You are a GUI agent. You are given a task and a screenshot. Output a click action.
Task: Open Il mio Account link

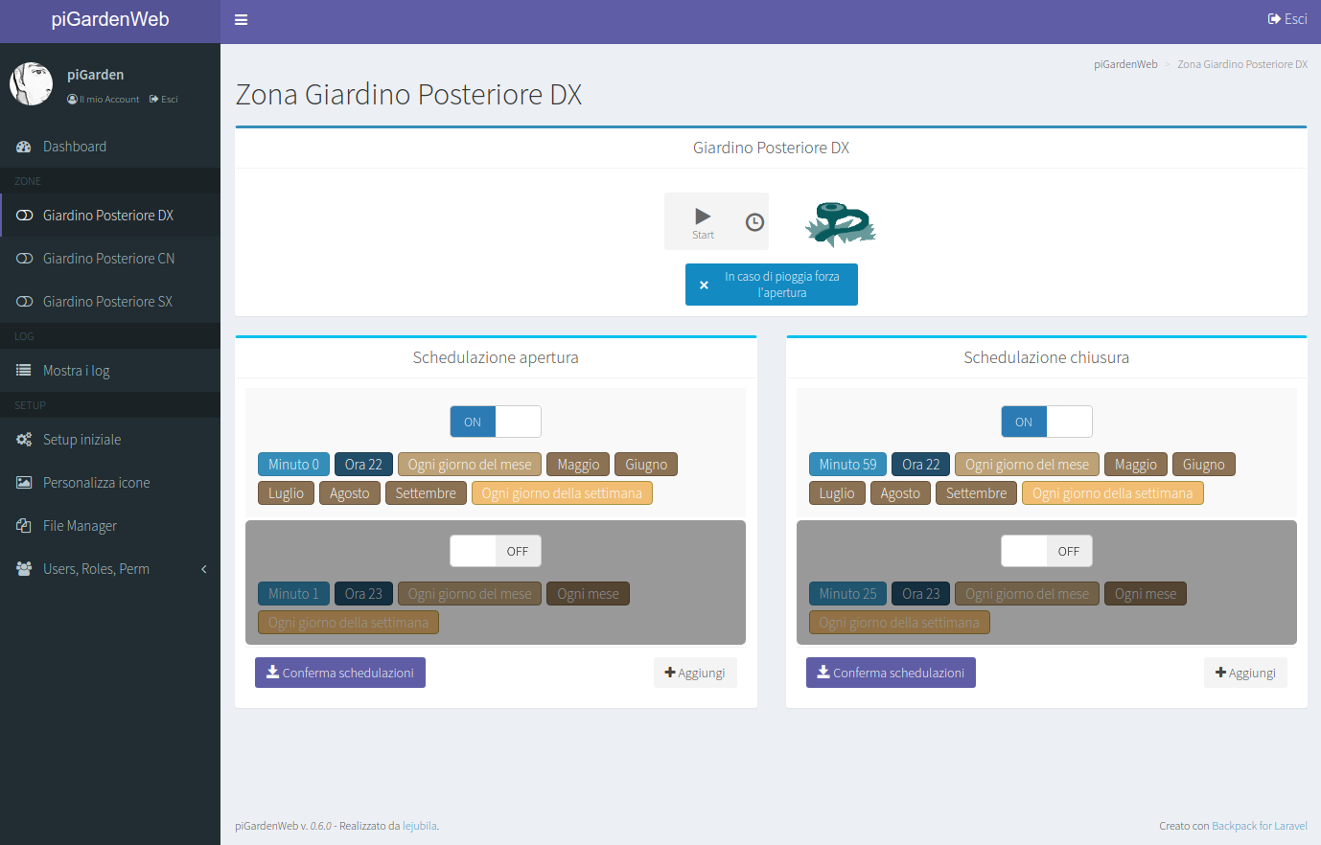104,100
